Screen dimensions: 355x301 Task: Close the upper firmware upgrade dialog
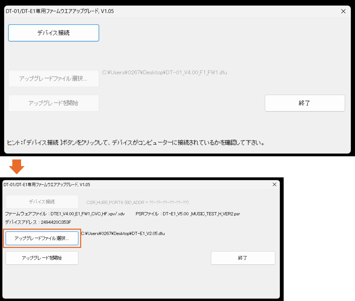click(x=343, y=11)
